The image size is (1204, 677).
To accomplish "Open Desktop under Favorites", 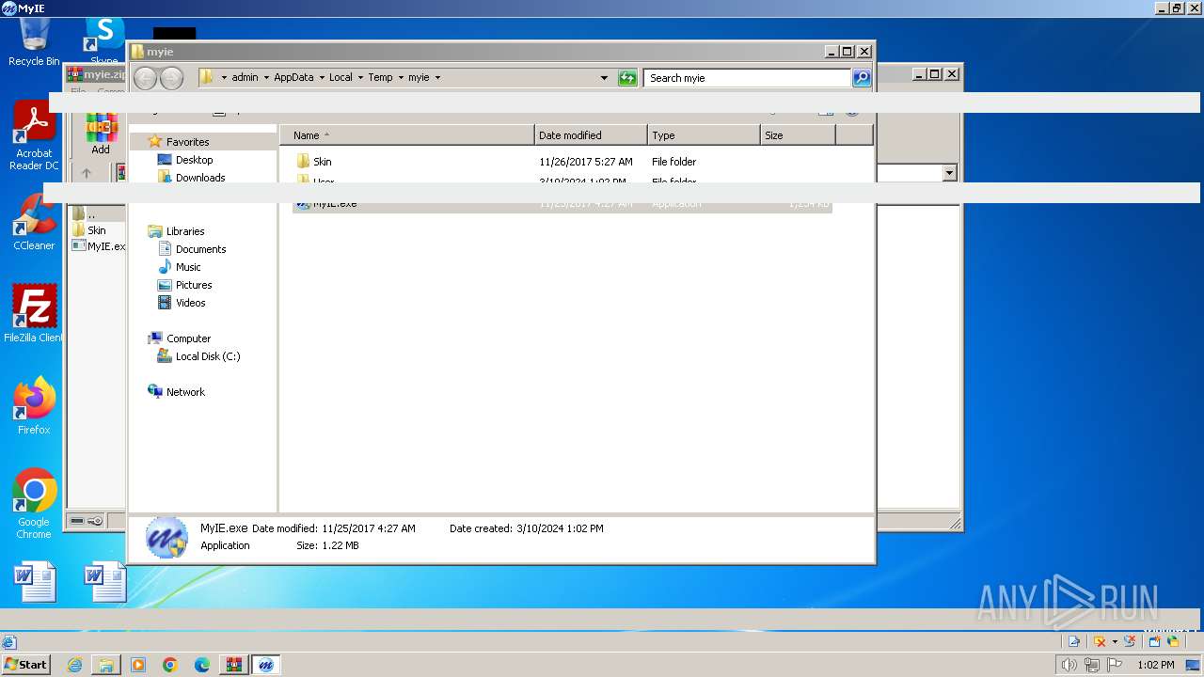I will tap(194, 160).
